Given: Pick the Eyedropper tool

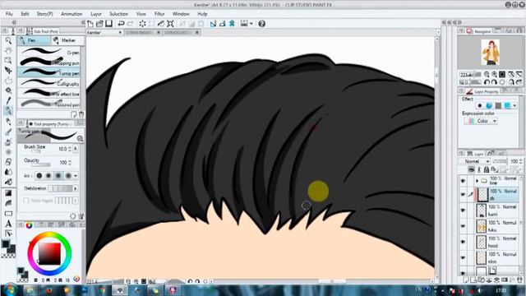Looking at the screenshot, I should coord(8,100).
